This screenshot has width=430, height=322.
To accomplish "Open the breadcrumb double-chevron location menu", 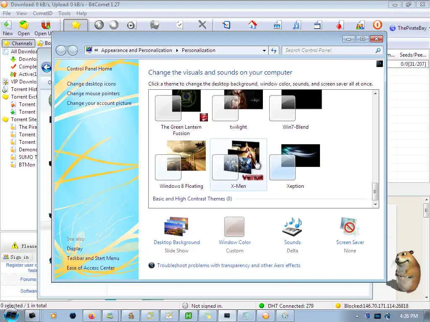I will pos(96,50).
